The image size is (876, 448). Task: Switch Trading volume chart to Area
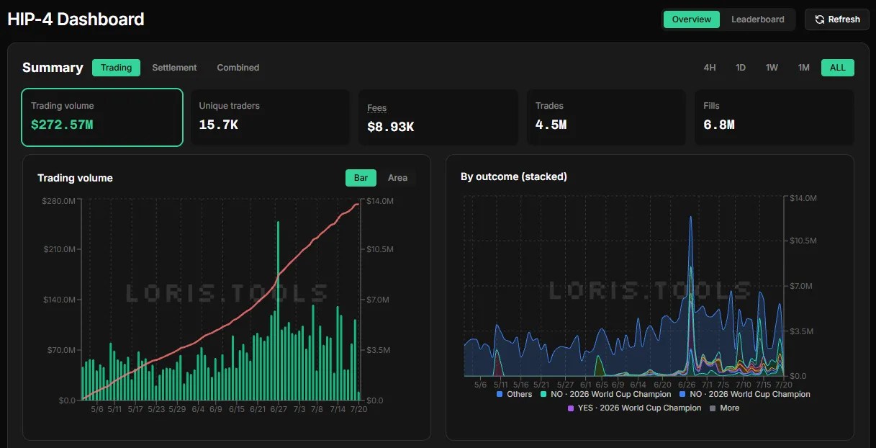pos(397,178)
